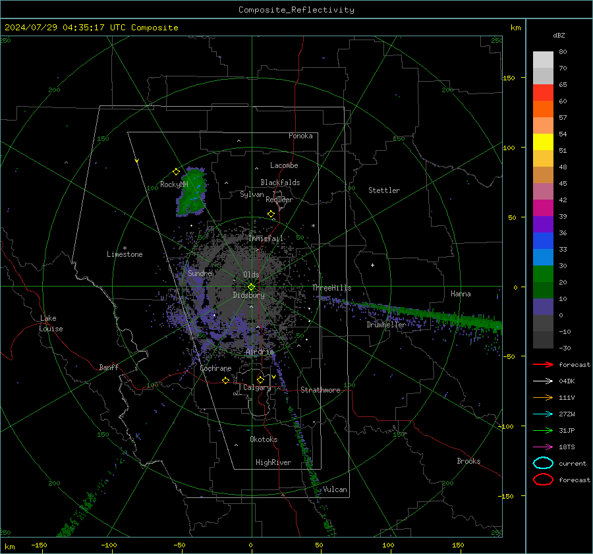Select the Strathmore label
This screenshot has width=593, height=554.
point(320,390)
